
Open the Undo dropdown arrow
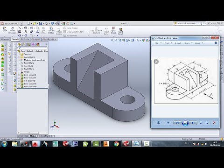(x=55, y=23)
